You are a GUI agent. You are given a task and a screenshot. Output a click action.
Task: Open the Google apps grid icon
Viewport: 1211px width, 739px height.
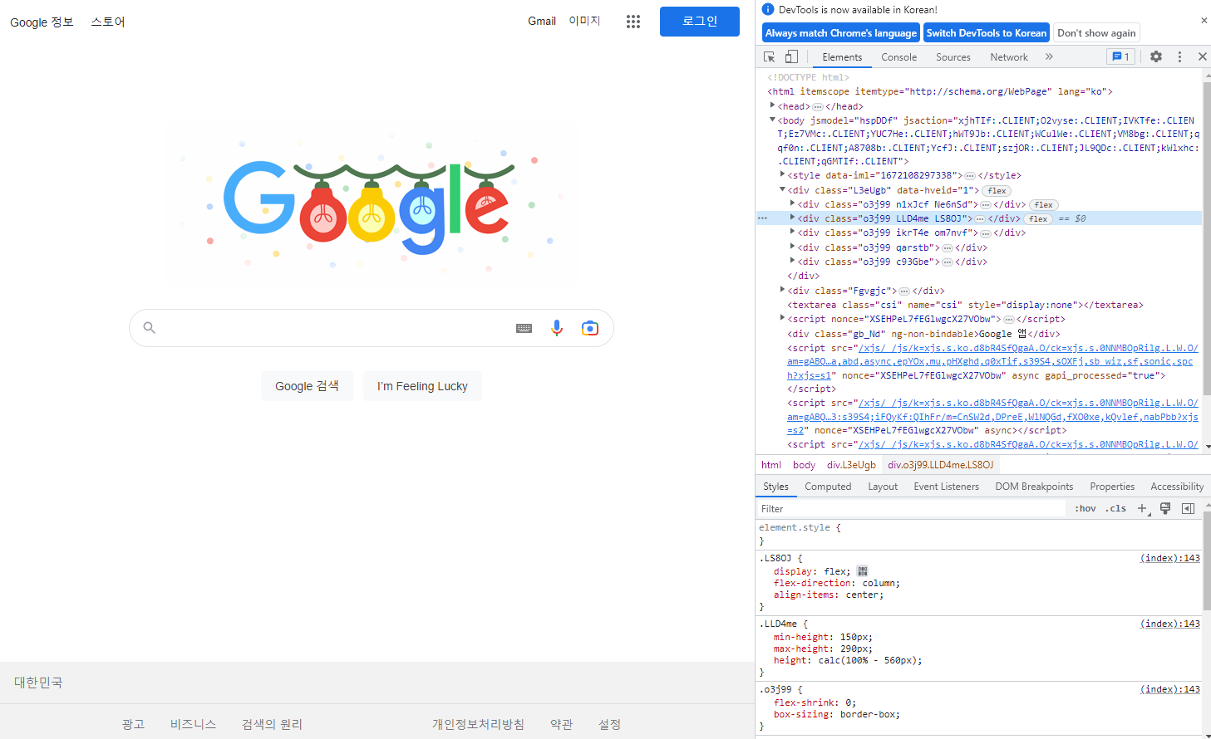633,22
